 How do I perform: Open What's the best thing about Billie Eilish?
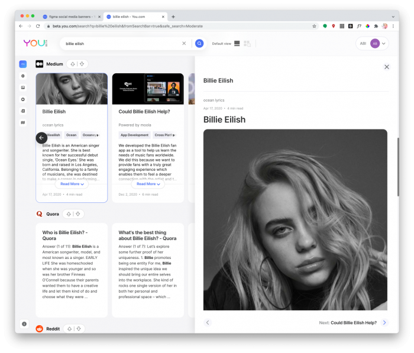pos(147,235)
